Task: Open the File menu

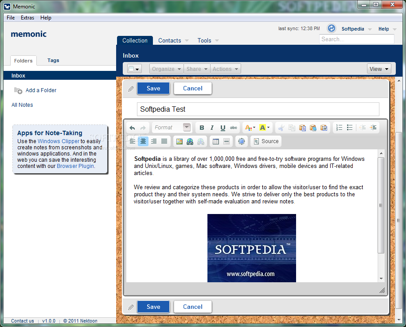Action: [x=11, y=18]
